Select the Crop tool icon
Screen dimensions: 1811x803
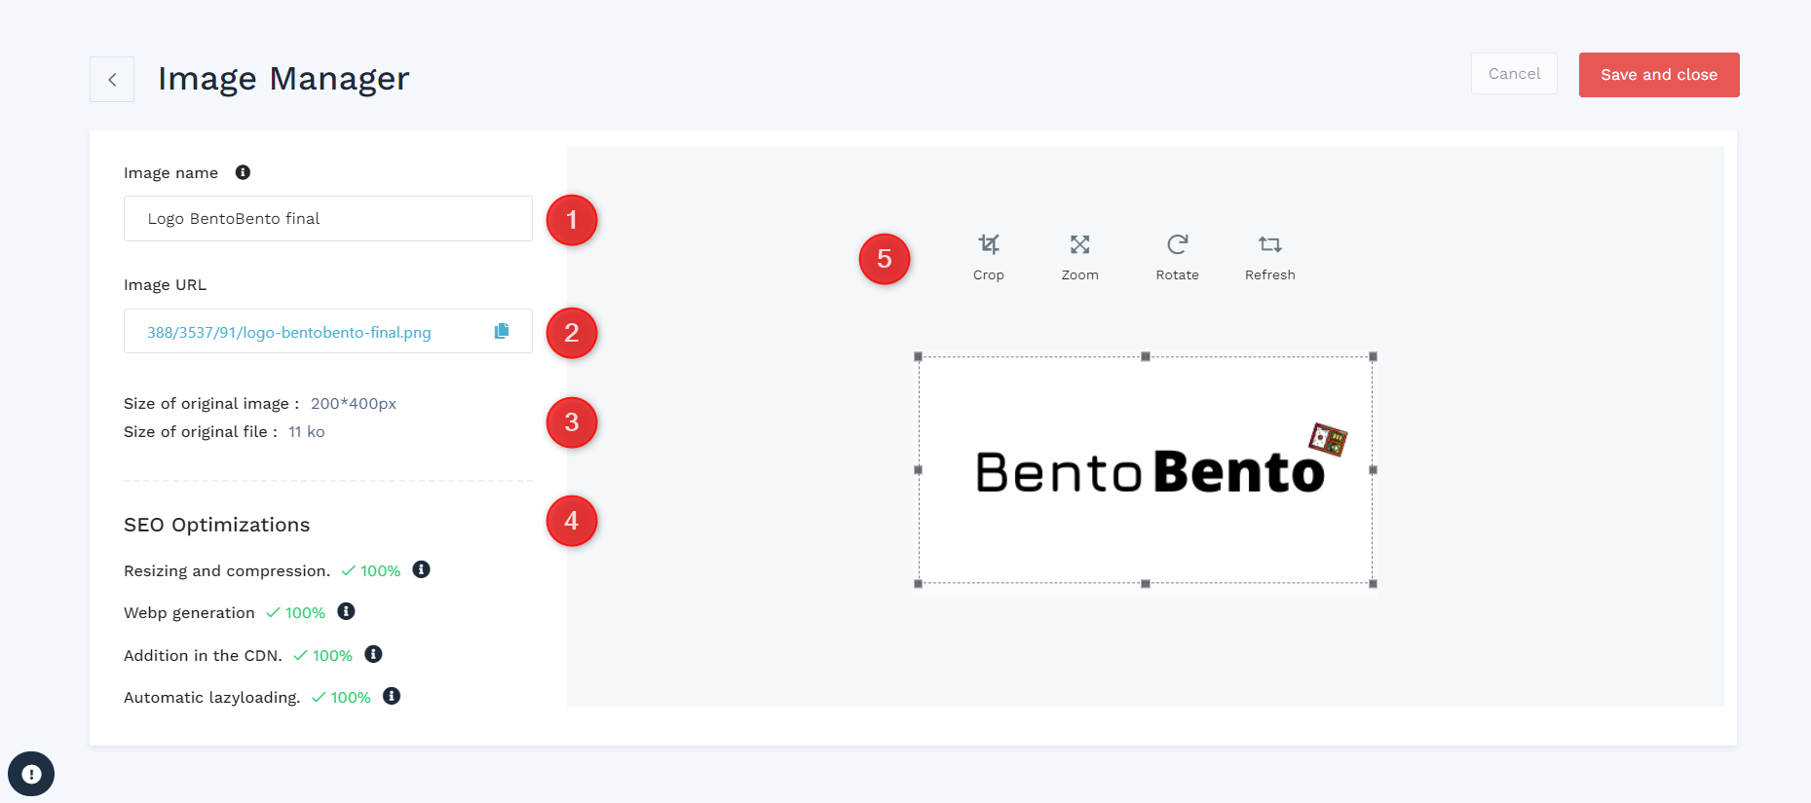(x=989, y=244)
